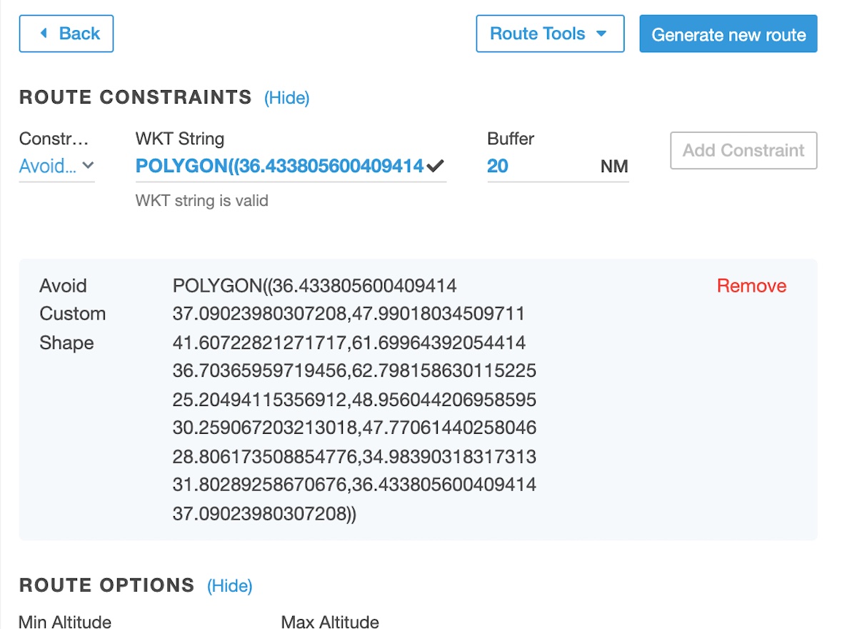This screenshot has height=629, width=857.
Task: Click the Min Altitude label
Action: click(x=65, y=621)
